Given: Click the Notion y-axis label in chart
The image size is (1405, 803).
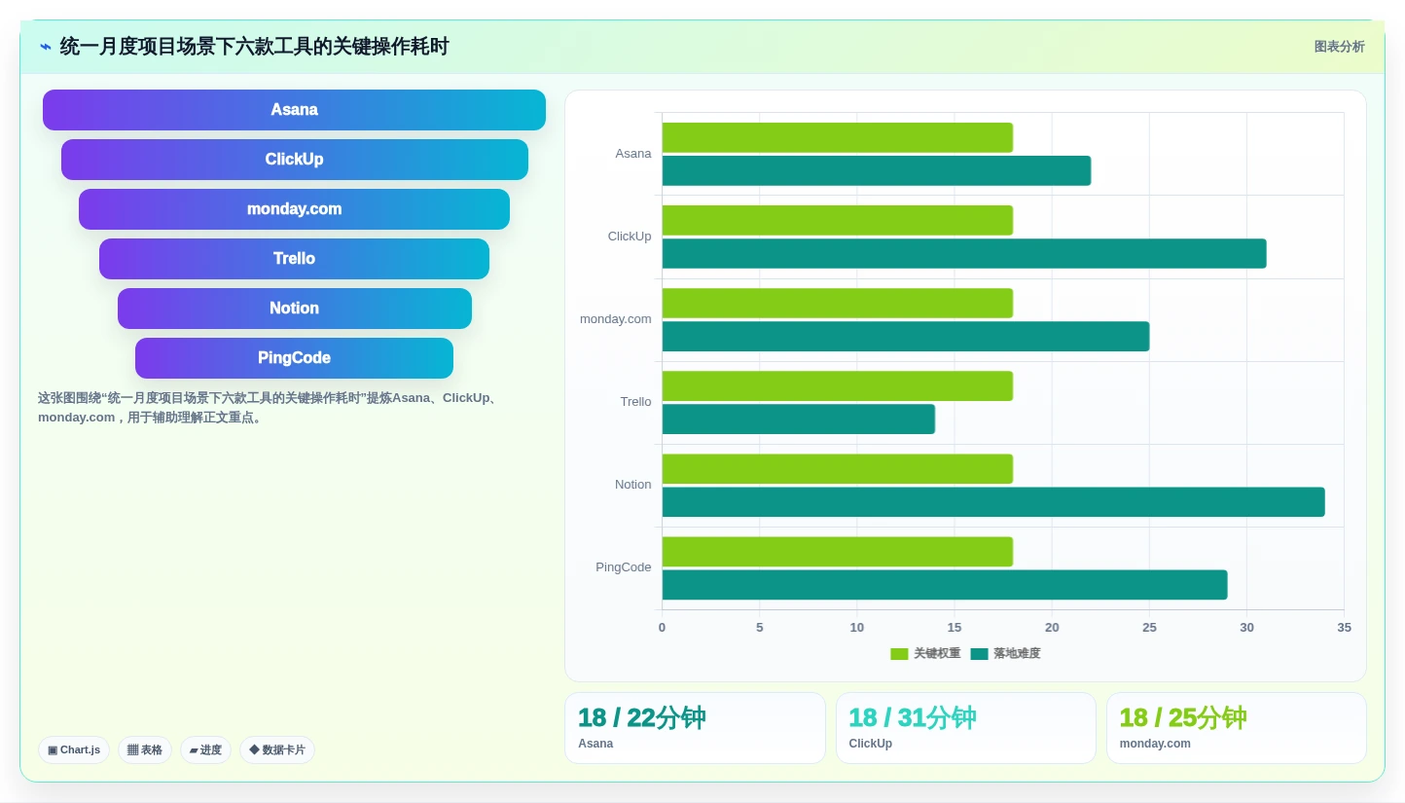Looking at the screenshot, I should coord(633,485).
